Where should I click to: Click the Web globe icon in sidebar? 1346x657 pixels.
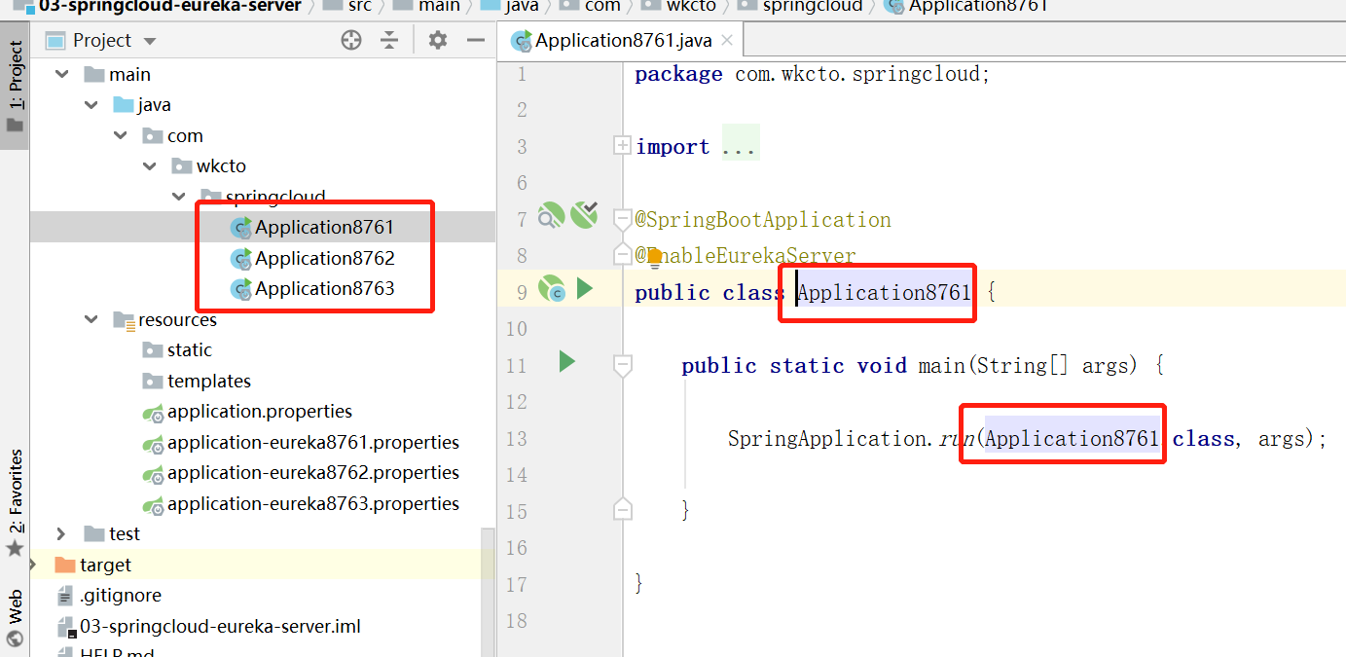click(15, 639)
